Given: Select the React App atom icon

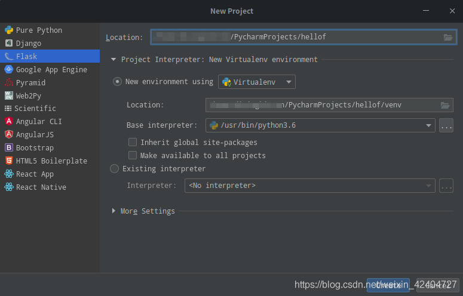Looking at the screenshot, I should (x=9, y=174).
